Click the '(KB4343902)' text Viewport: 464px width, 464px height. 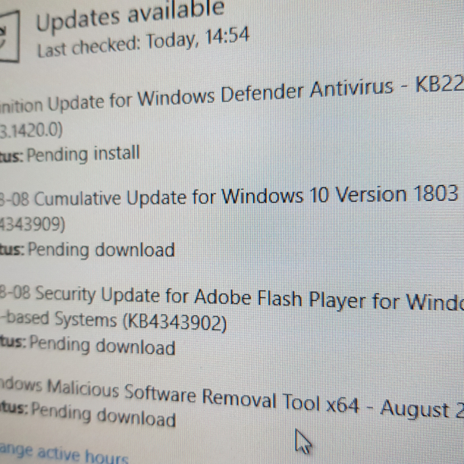pos(174,322)
